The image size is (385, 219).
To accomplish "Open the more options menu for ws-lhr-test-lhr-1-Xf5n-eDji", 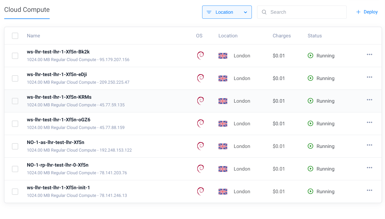I will pos(369,77).
